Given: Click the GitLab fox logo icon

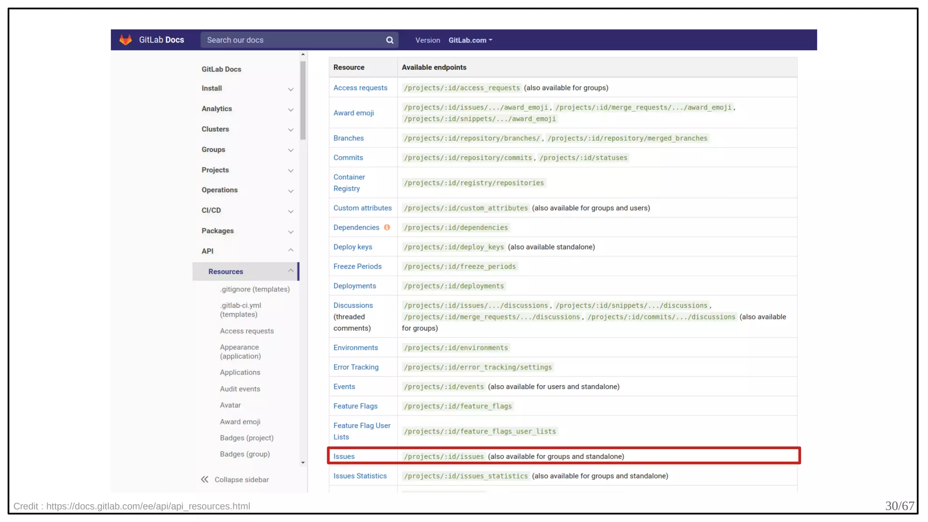Looking at the screenshot, I should pyautogui.click(x=126, y=40).
